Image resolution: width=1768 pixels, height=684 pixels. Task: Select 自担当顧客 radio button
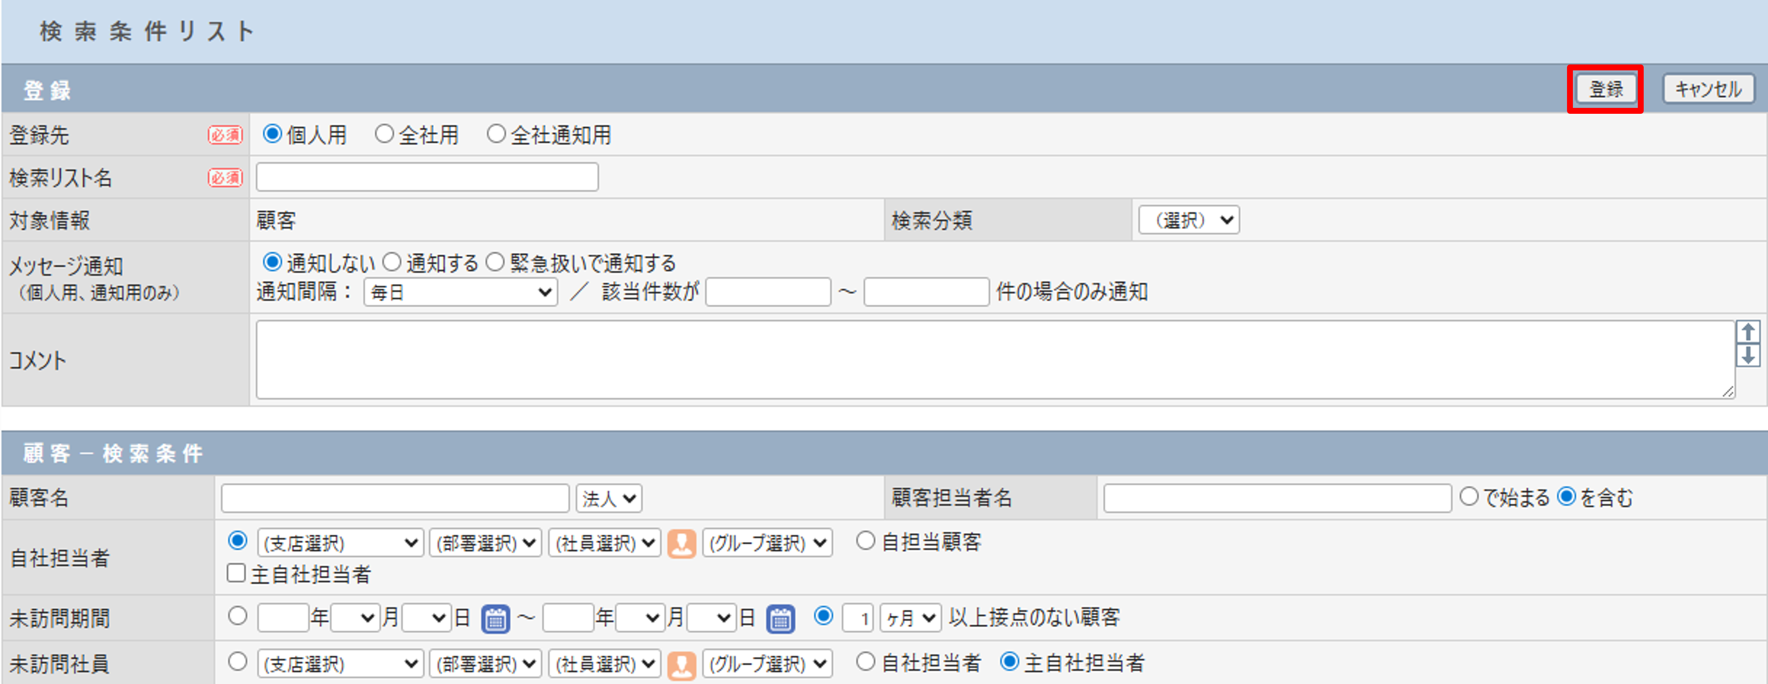[x=865, y=541]
